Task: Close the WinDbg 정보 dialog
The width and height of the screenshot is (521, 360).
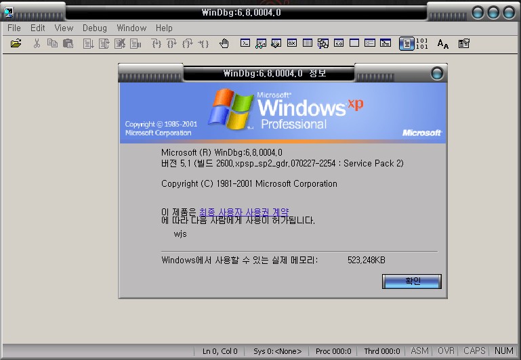Action: 437,73
